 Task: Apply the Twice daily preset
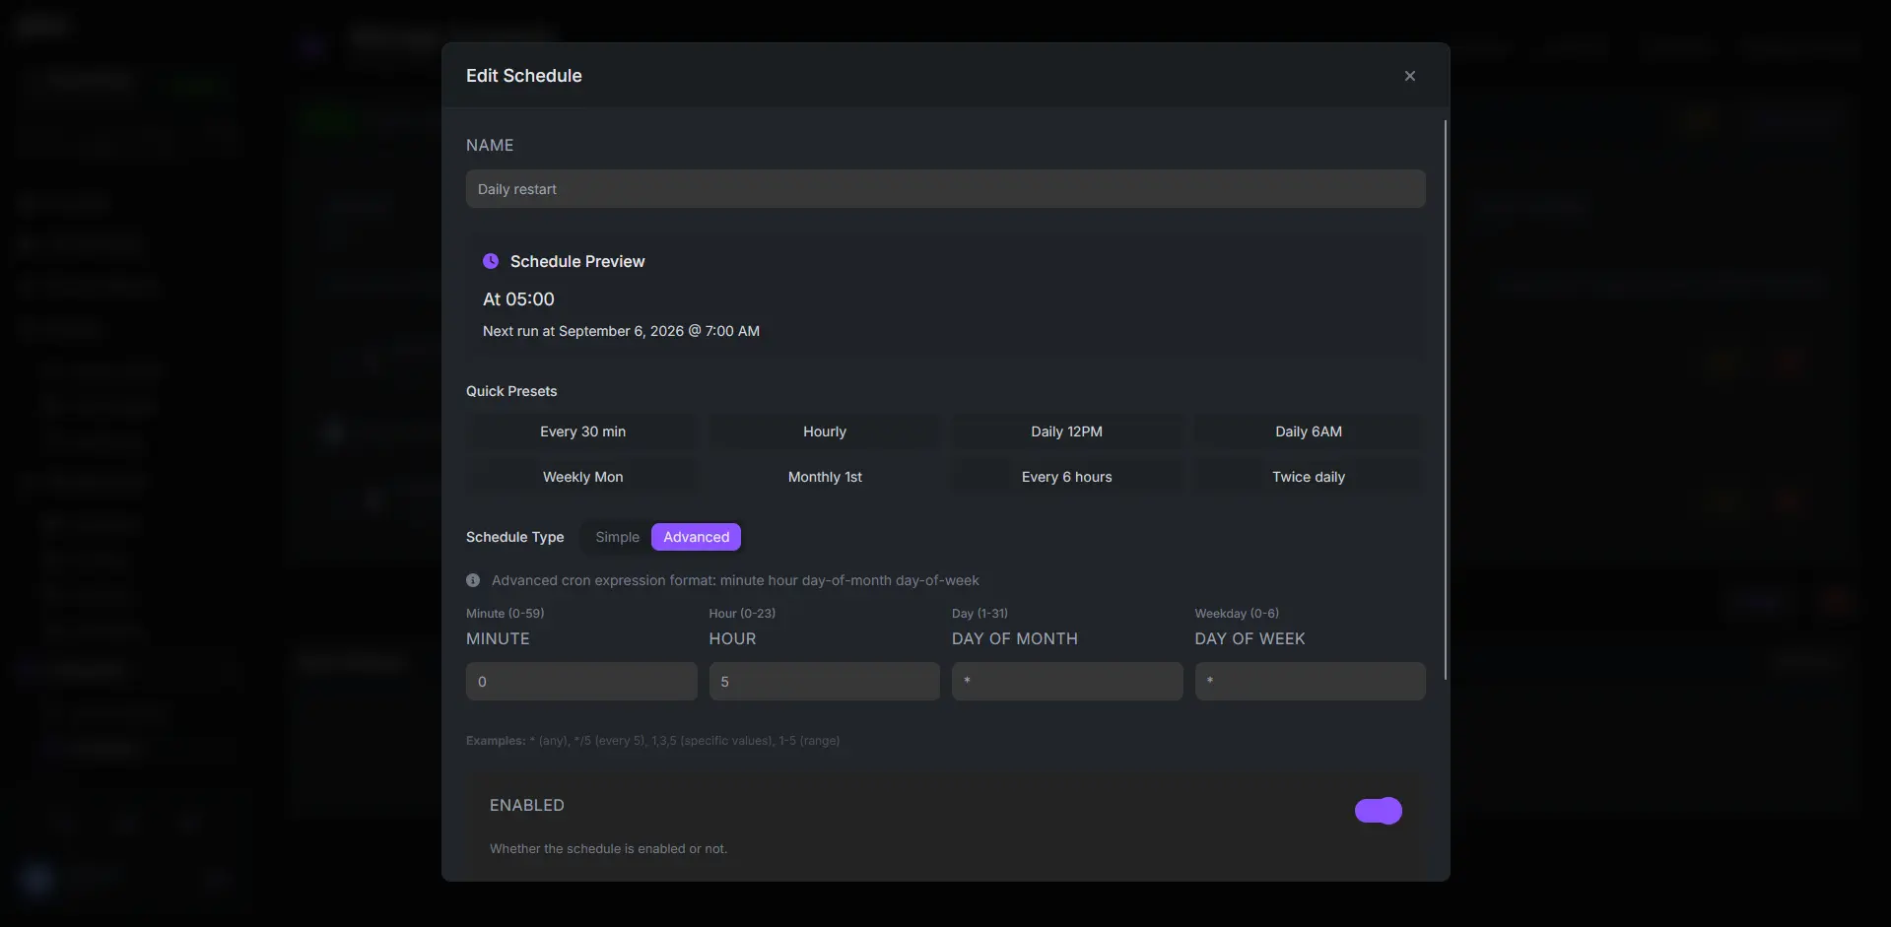coord(1309,477)
